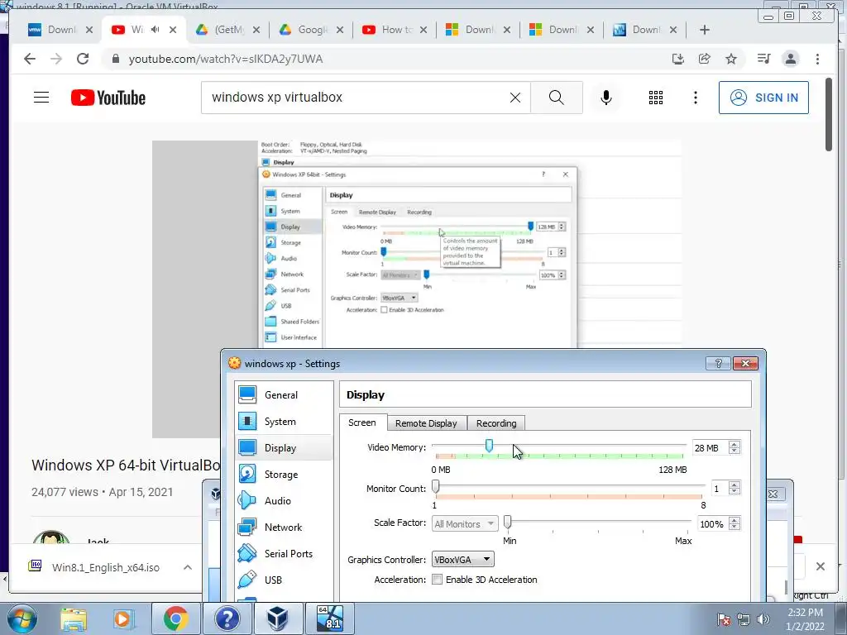Open YouTube hamburger guide menu
Screen dimensions: 847x635
point(41,98)
